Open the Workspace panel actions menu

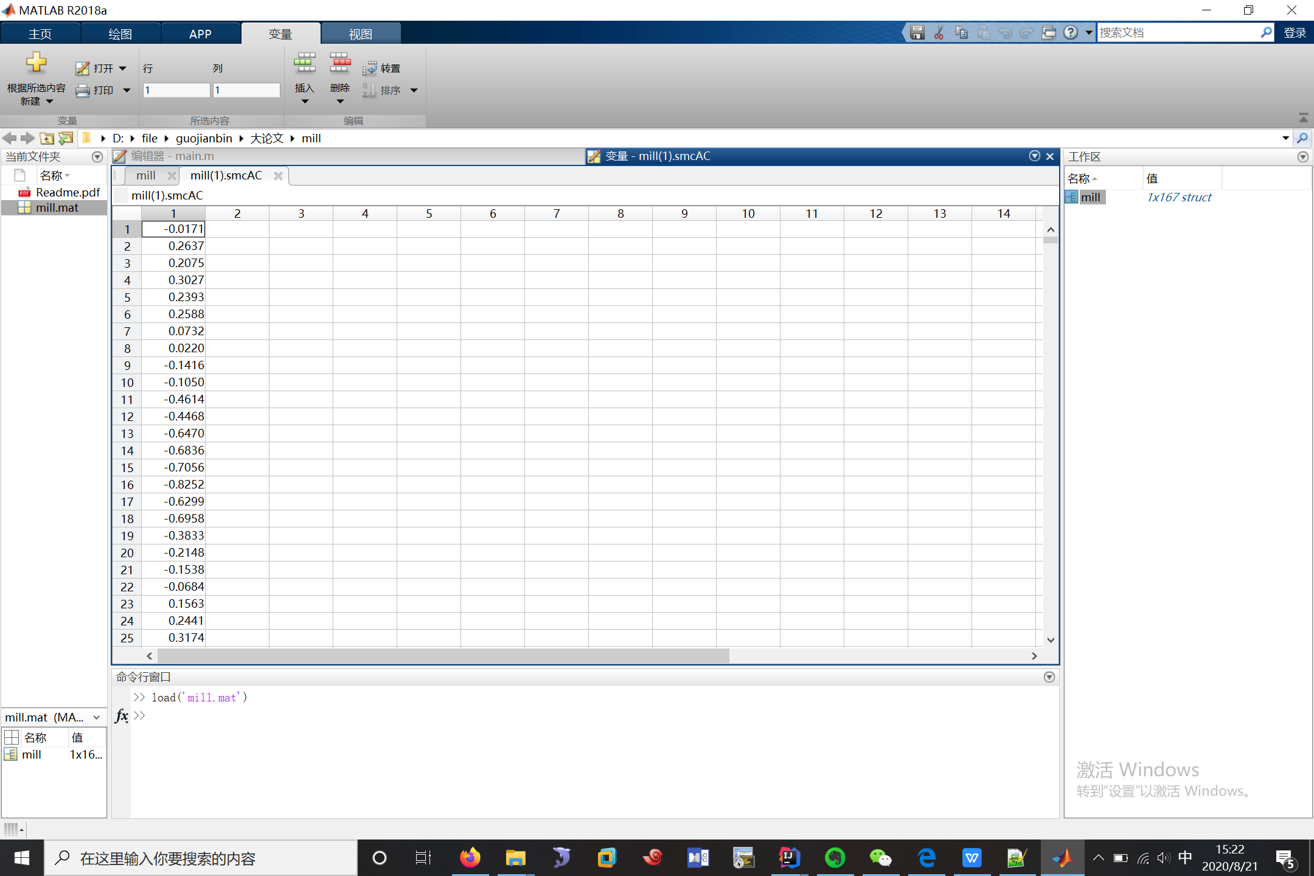pyautogui.click(x=1302, y=157)
